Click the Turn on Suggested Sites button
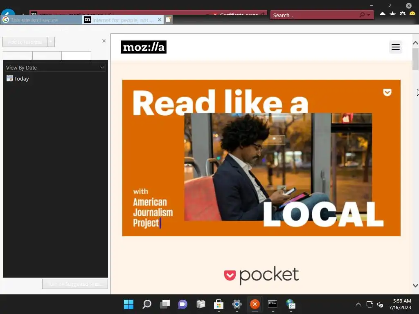Viewport: 419px width, 314px height. 75,284
